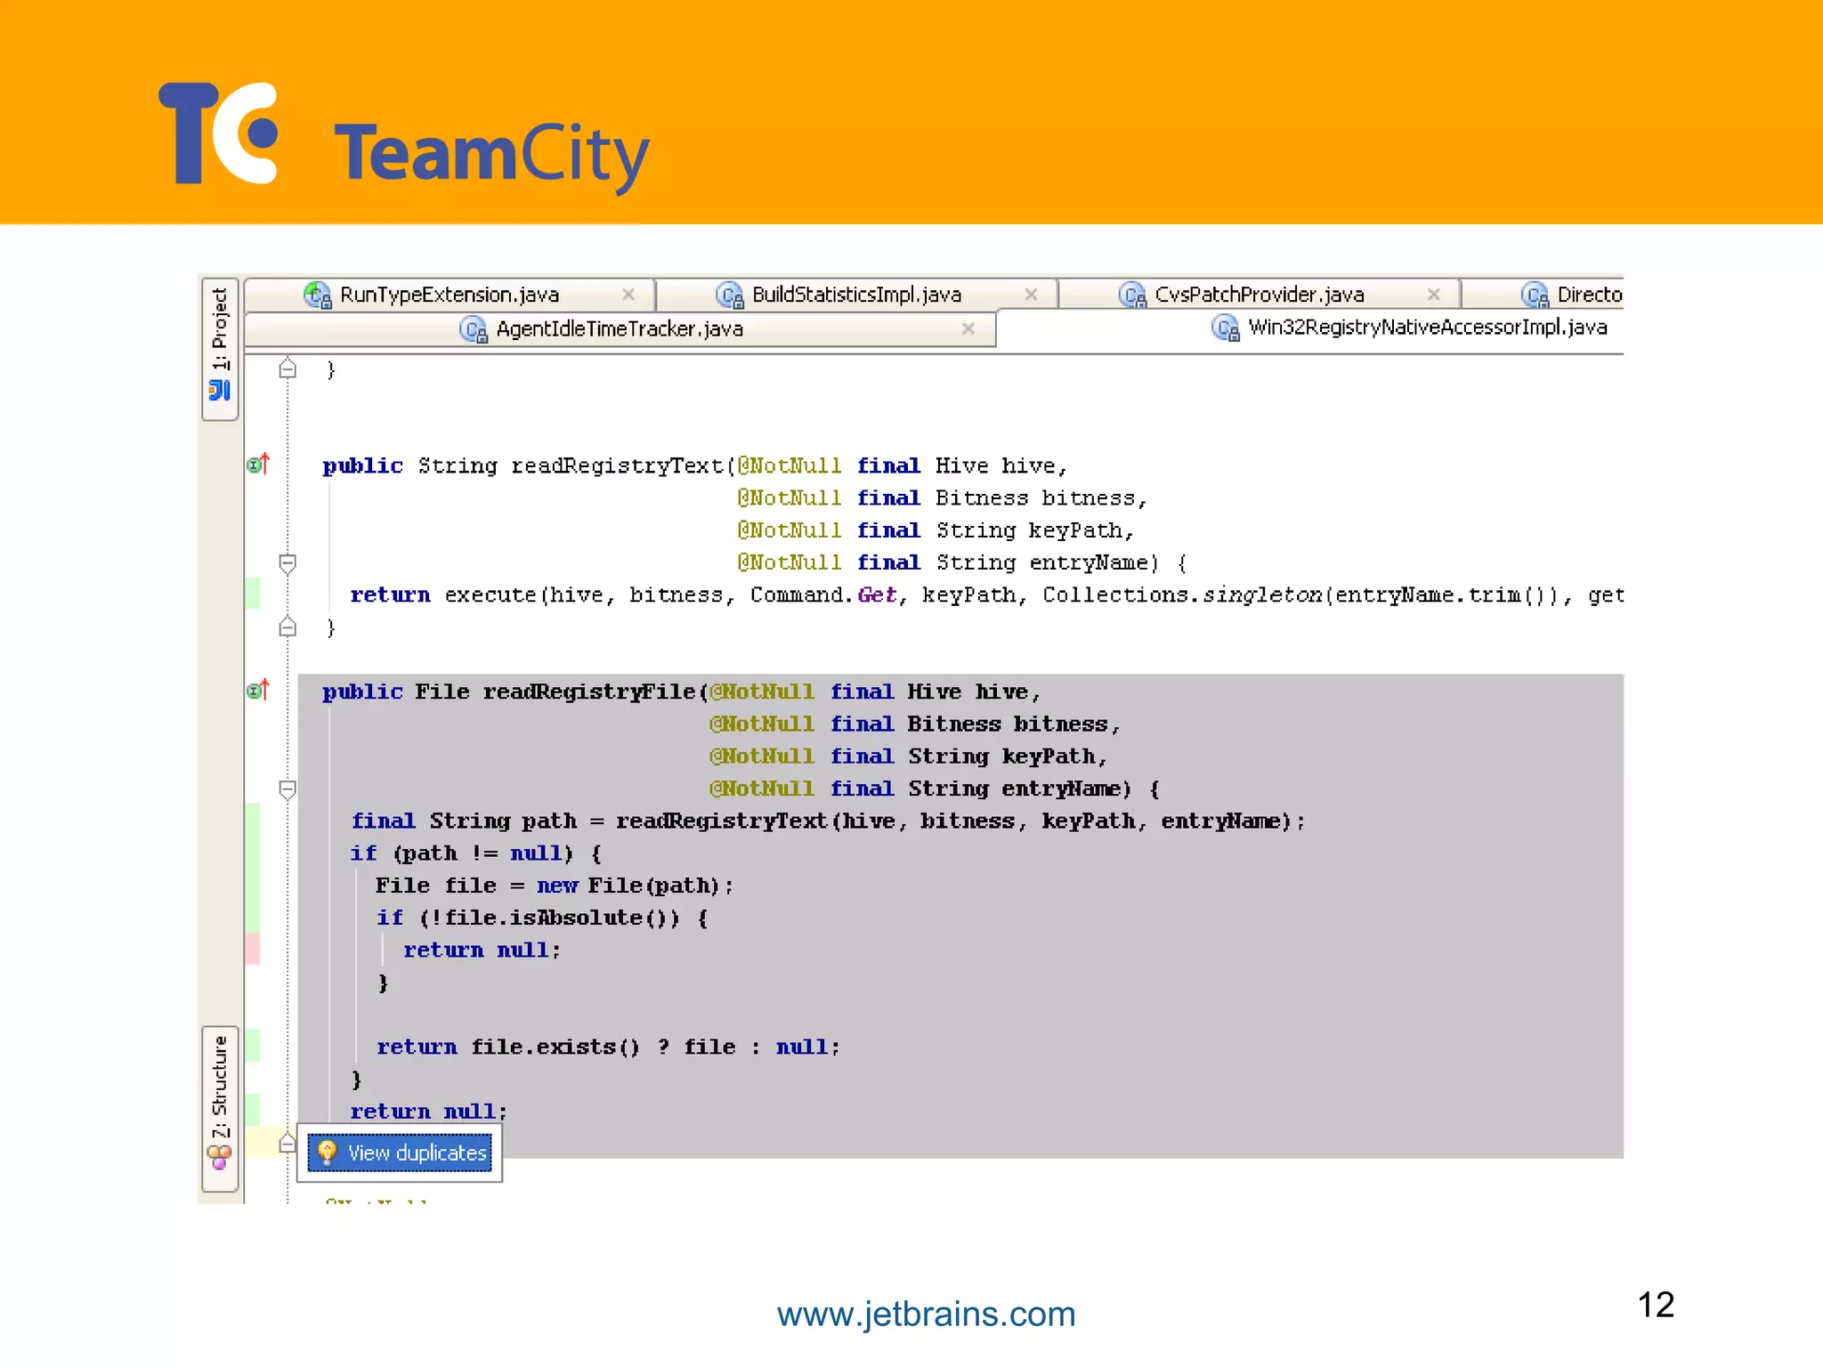This screenshot has height=1367, width=1823.
Task: Click the Structure panel icon
Action: (219, 1157)
